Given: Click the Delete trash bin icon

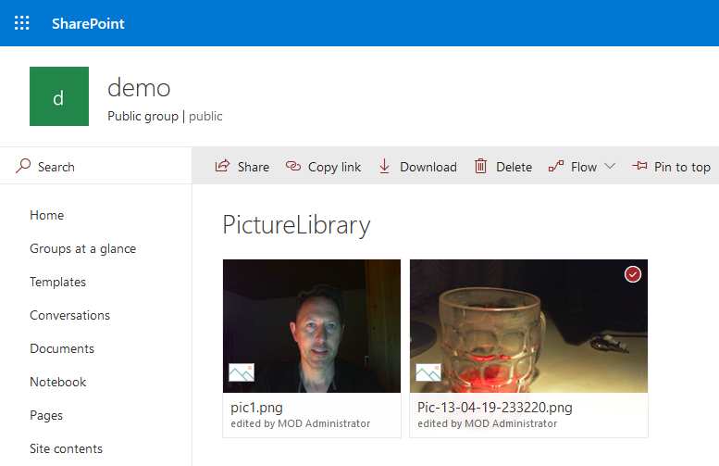Looking at the screenshot, I should tap(480, 167).
